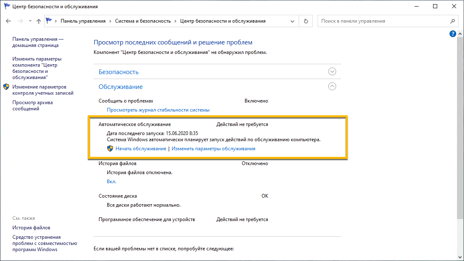Click the forward navigation arrow
The width and height of the screenshot is (464, 261).
(19, 21)
